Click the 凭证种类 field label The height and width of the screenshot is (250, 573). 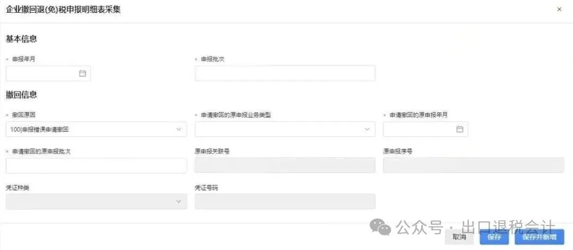17,187
